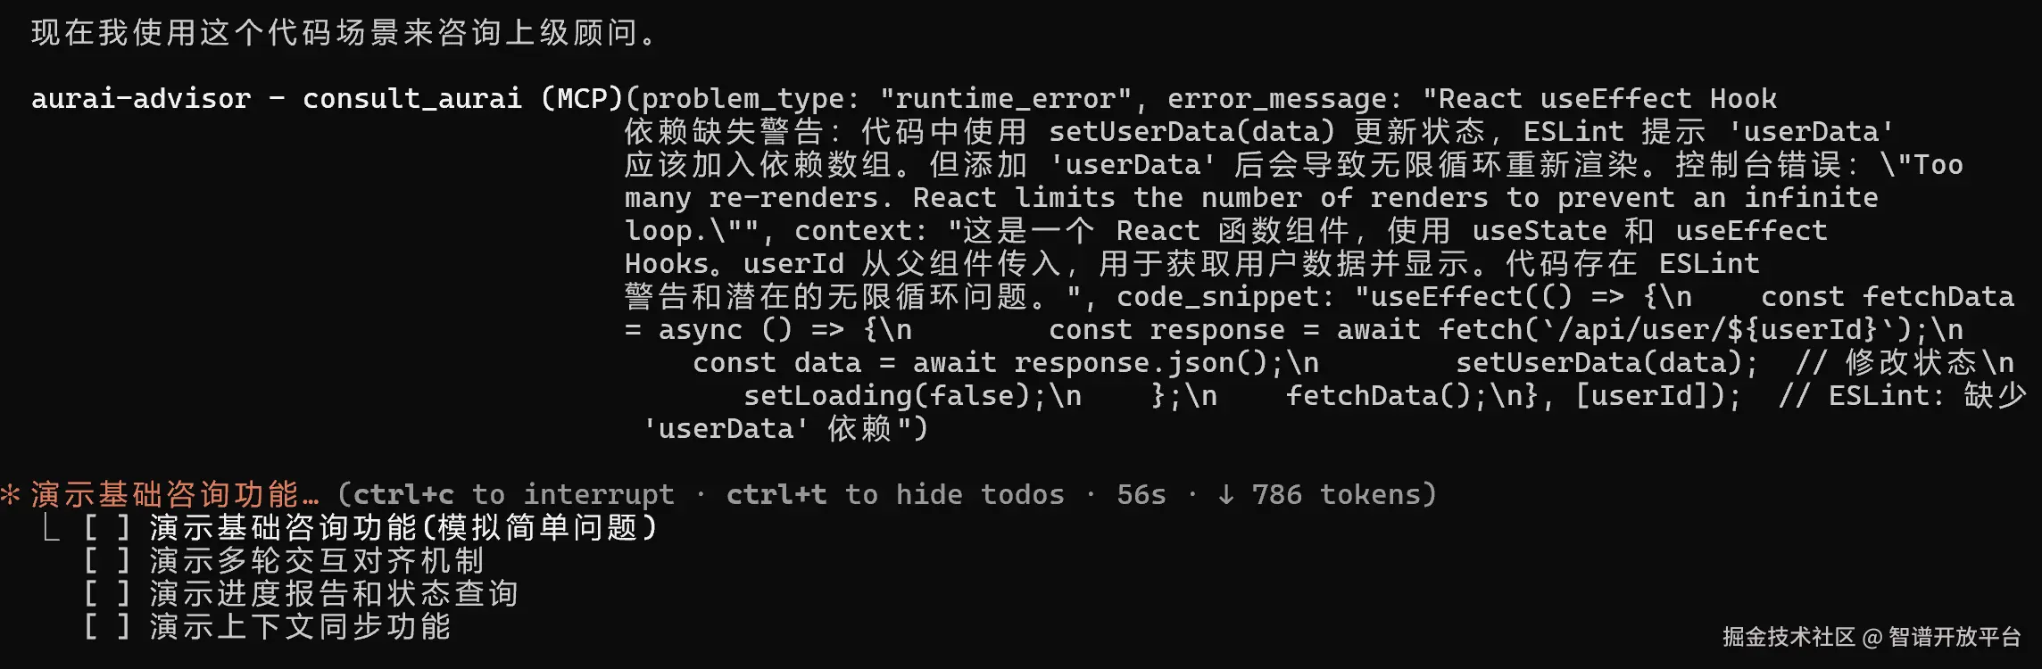Click the orange asterisk spinner icon
The image size is (2042, 669).
coord(11,495)
